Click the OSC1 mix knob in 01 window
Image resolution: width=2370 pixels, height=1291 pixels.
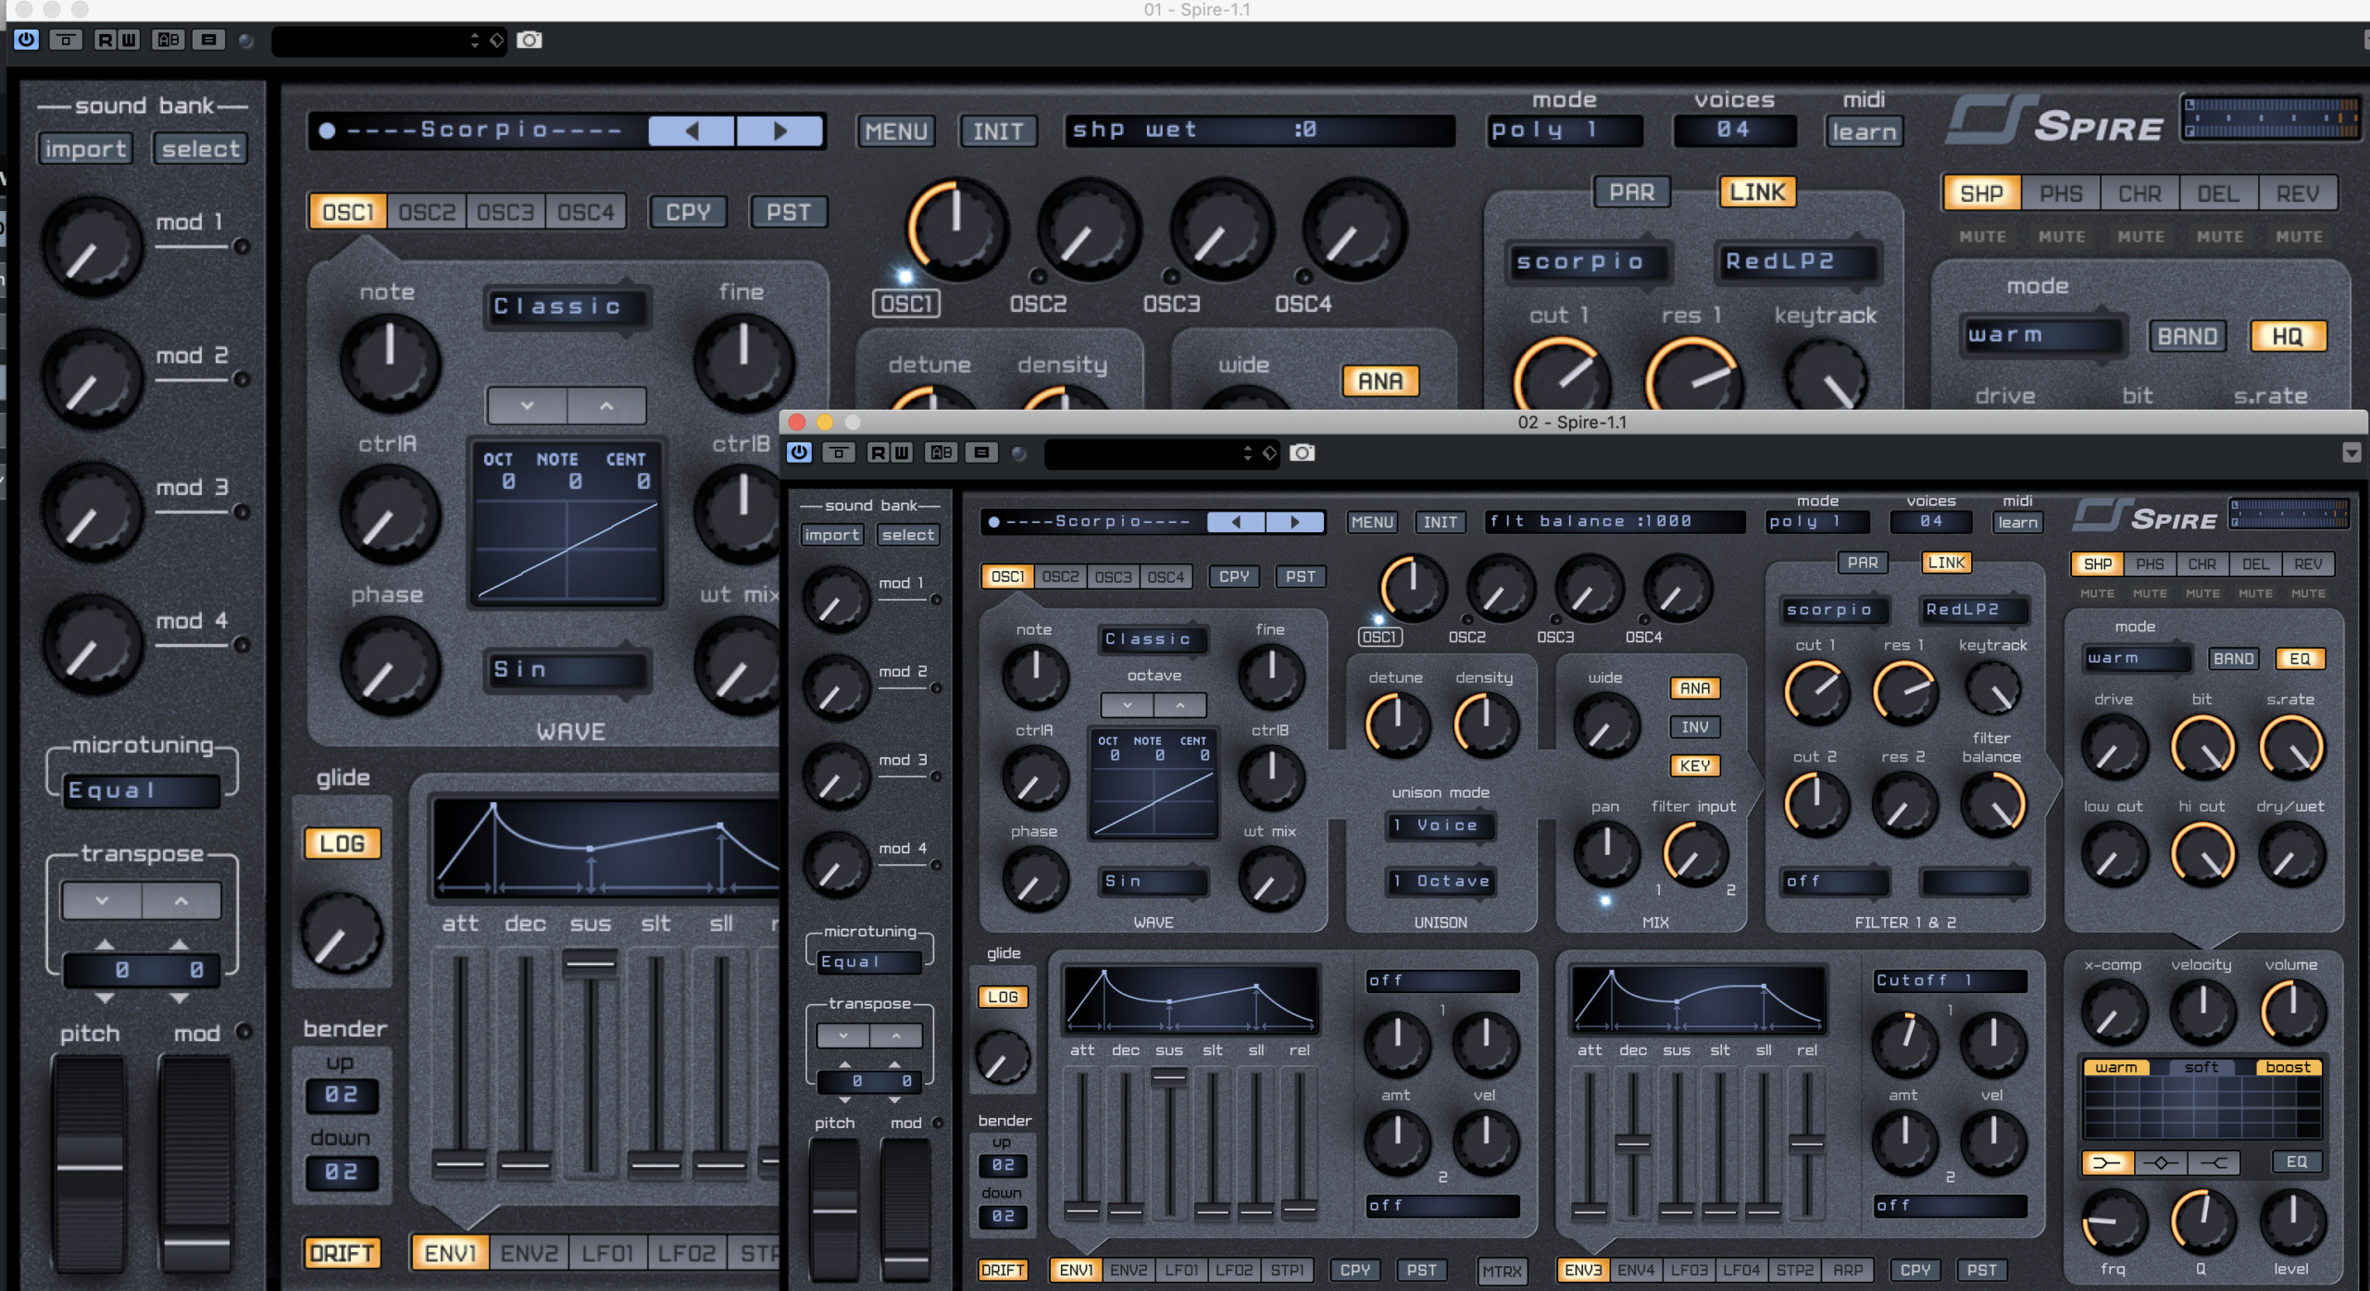(x=955, y=228)
